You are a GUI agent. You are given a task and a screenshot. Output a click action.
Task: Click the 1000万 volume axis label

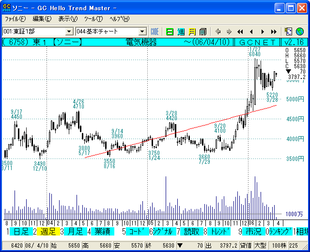tap(294, 214)
